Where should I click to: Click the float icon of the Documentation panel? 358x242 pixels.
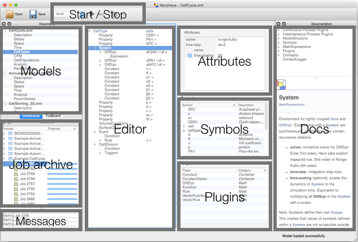click(283, 24)
